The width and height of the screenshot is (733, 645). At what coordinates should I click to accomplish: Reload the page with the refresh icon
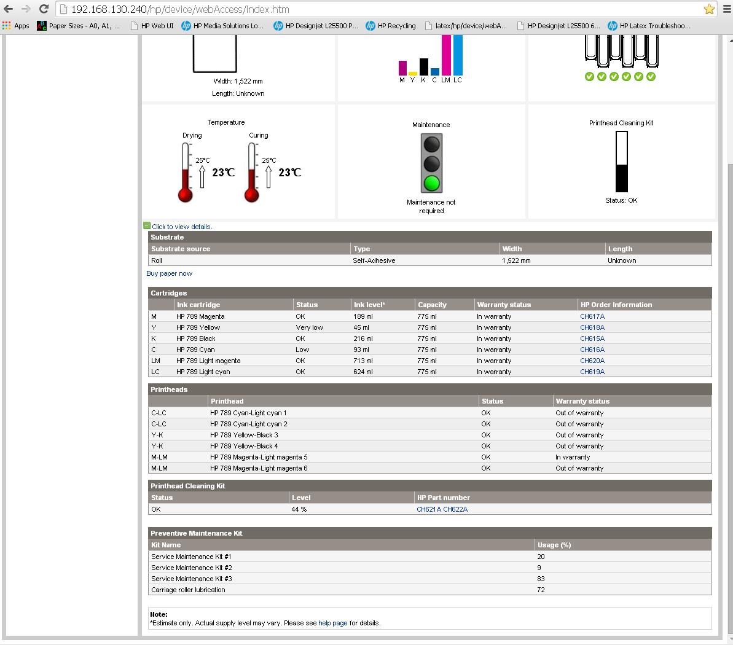[44, 9]
